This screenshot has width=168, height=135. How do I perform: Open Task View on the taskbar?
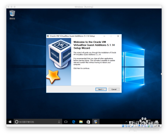[x=66, y=122]
